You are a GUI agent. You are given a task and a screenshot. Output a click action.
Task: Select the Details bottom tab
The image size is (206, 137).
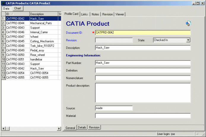click(x=82, y=127)
